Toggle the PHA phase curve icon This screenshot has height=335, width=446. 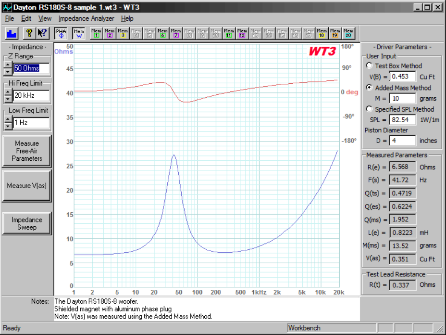(61, 33)
